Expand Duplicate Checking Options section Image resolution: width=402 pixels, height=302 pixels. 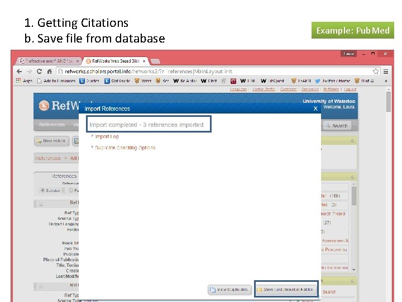pyautogui.click(x=125, y=148)
